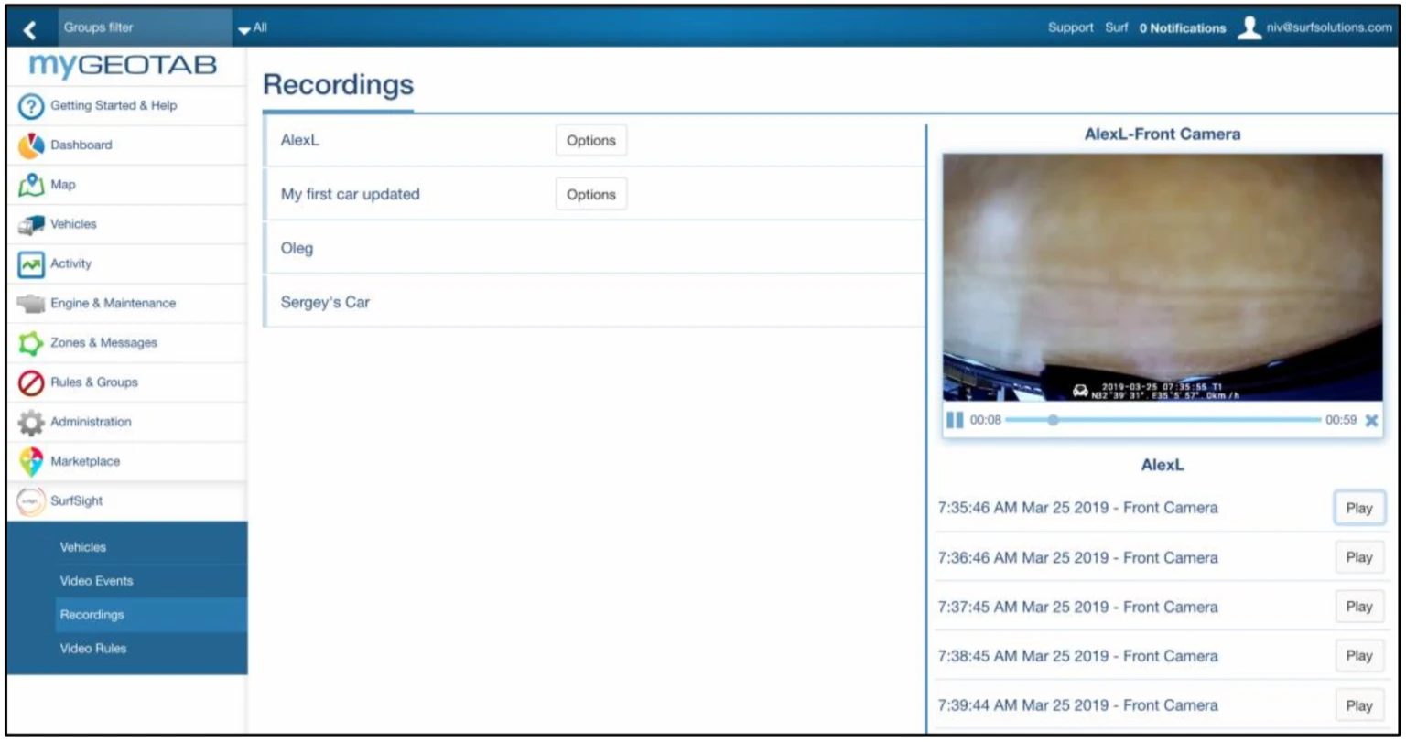Click the AlexL front camera video frame

[x=1163, y=278]
